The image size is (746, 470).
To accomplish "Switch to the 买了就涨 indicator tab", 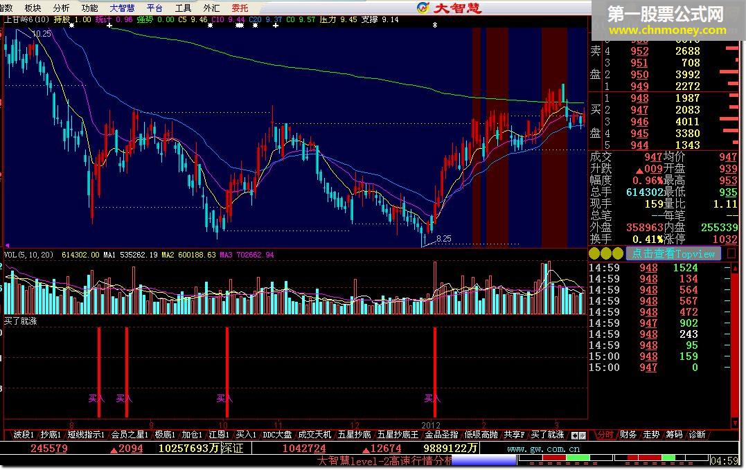I will (x=548, y=435).
